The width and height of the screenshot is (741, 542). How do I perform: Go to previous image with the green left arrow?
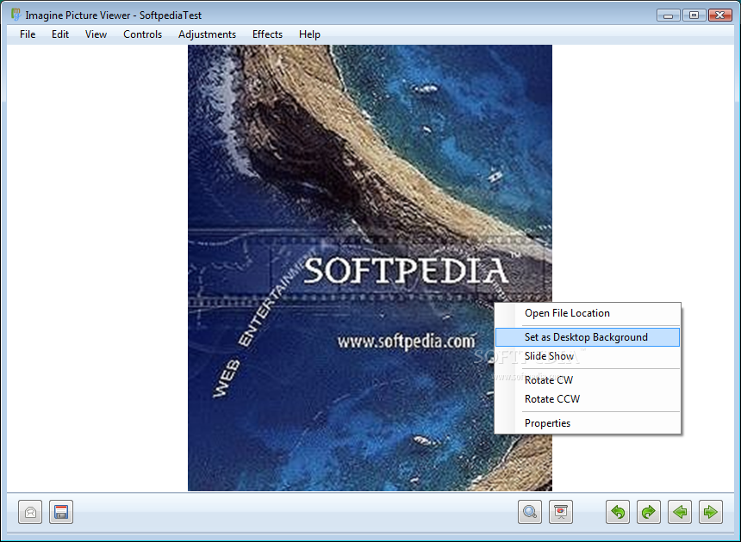(x=680, y=512)
